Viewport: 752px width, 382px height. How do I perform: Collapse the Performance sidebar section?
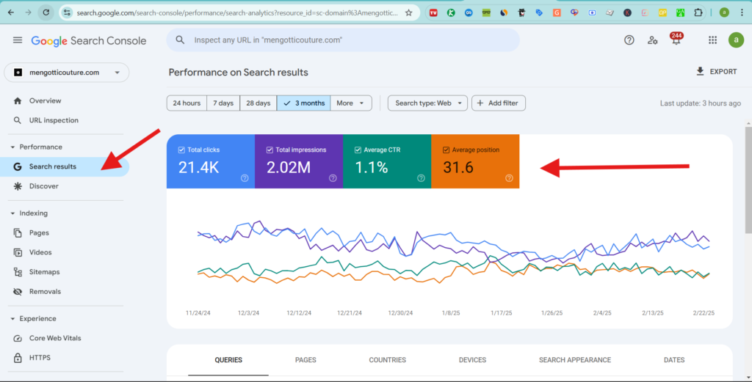pyautogui.click(x=12, y=147)
